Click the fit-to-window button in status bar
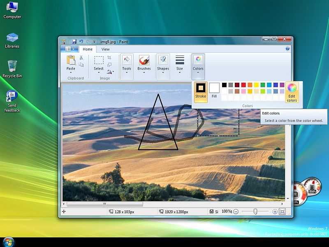Viewport: 329px width, 247px height. pos(282,212)
